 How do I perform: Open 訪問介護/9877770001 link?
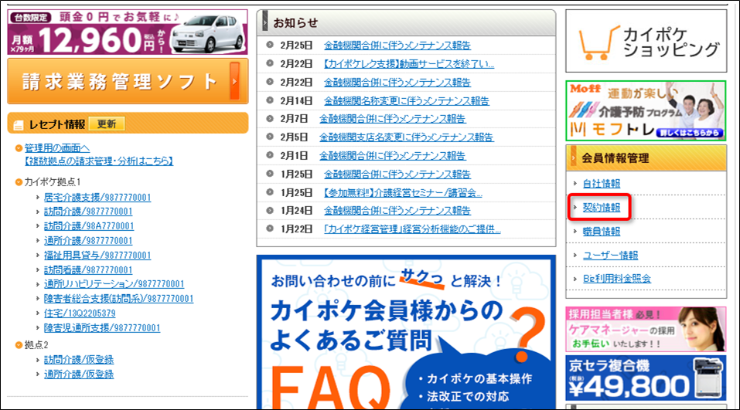88,211
